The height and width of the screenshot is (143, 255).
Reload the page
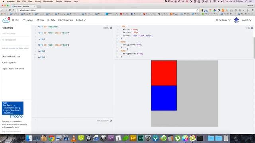tap(10, 10)
